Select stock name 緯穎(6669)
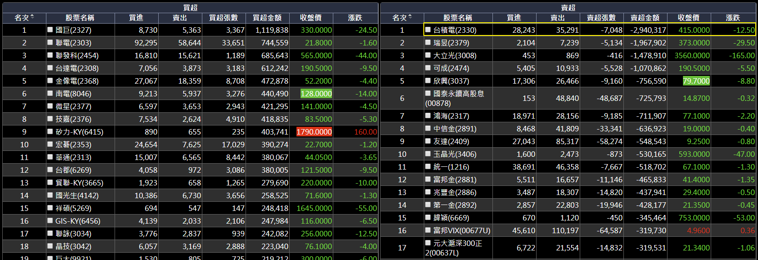The width and height of the screenshot is (758, 260). click(x=451, y=218)
